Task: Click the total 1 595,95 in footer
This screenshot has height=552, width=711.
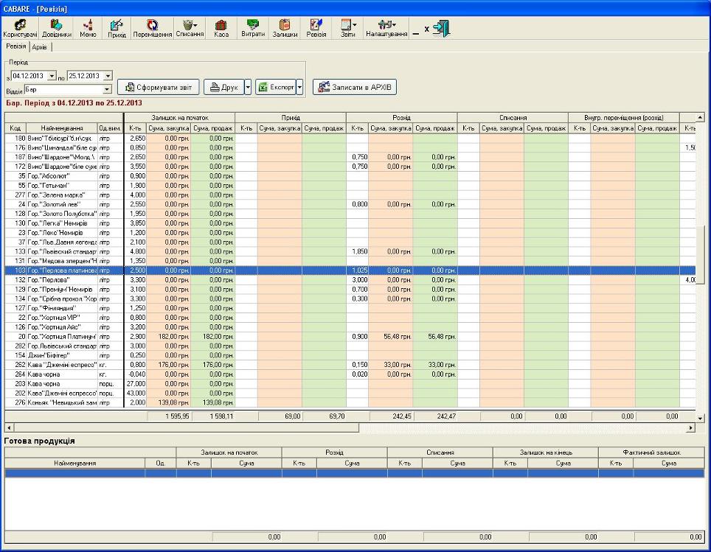Action: (x=170, y=416)
